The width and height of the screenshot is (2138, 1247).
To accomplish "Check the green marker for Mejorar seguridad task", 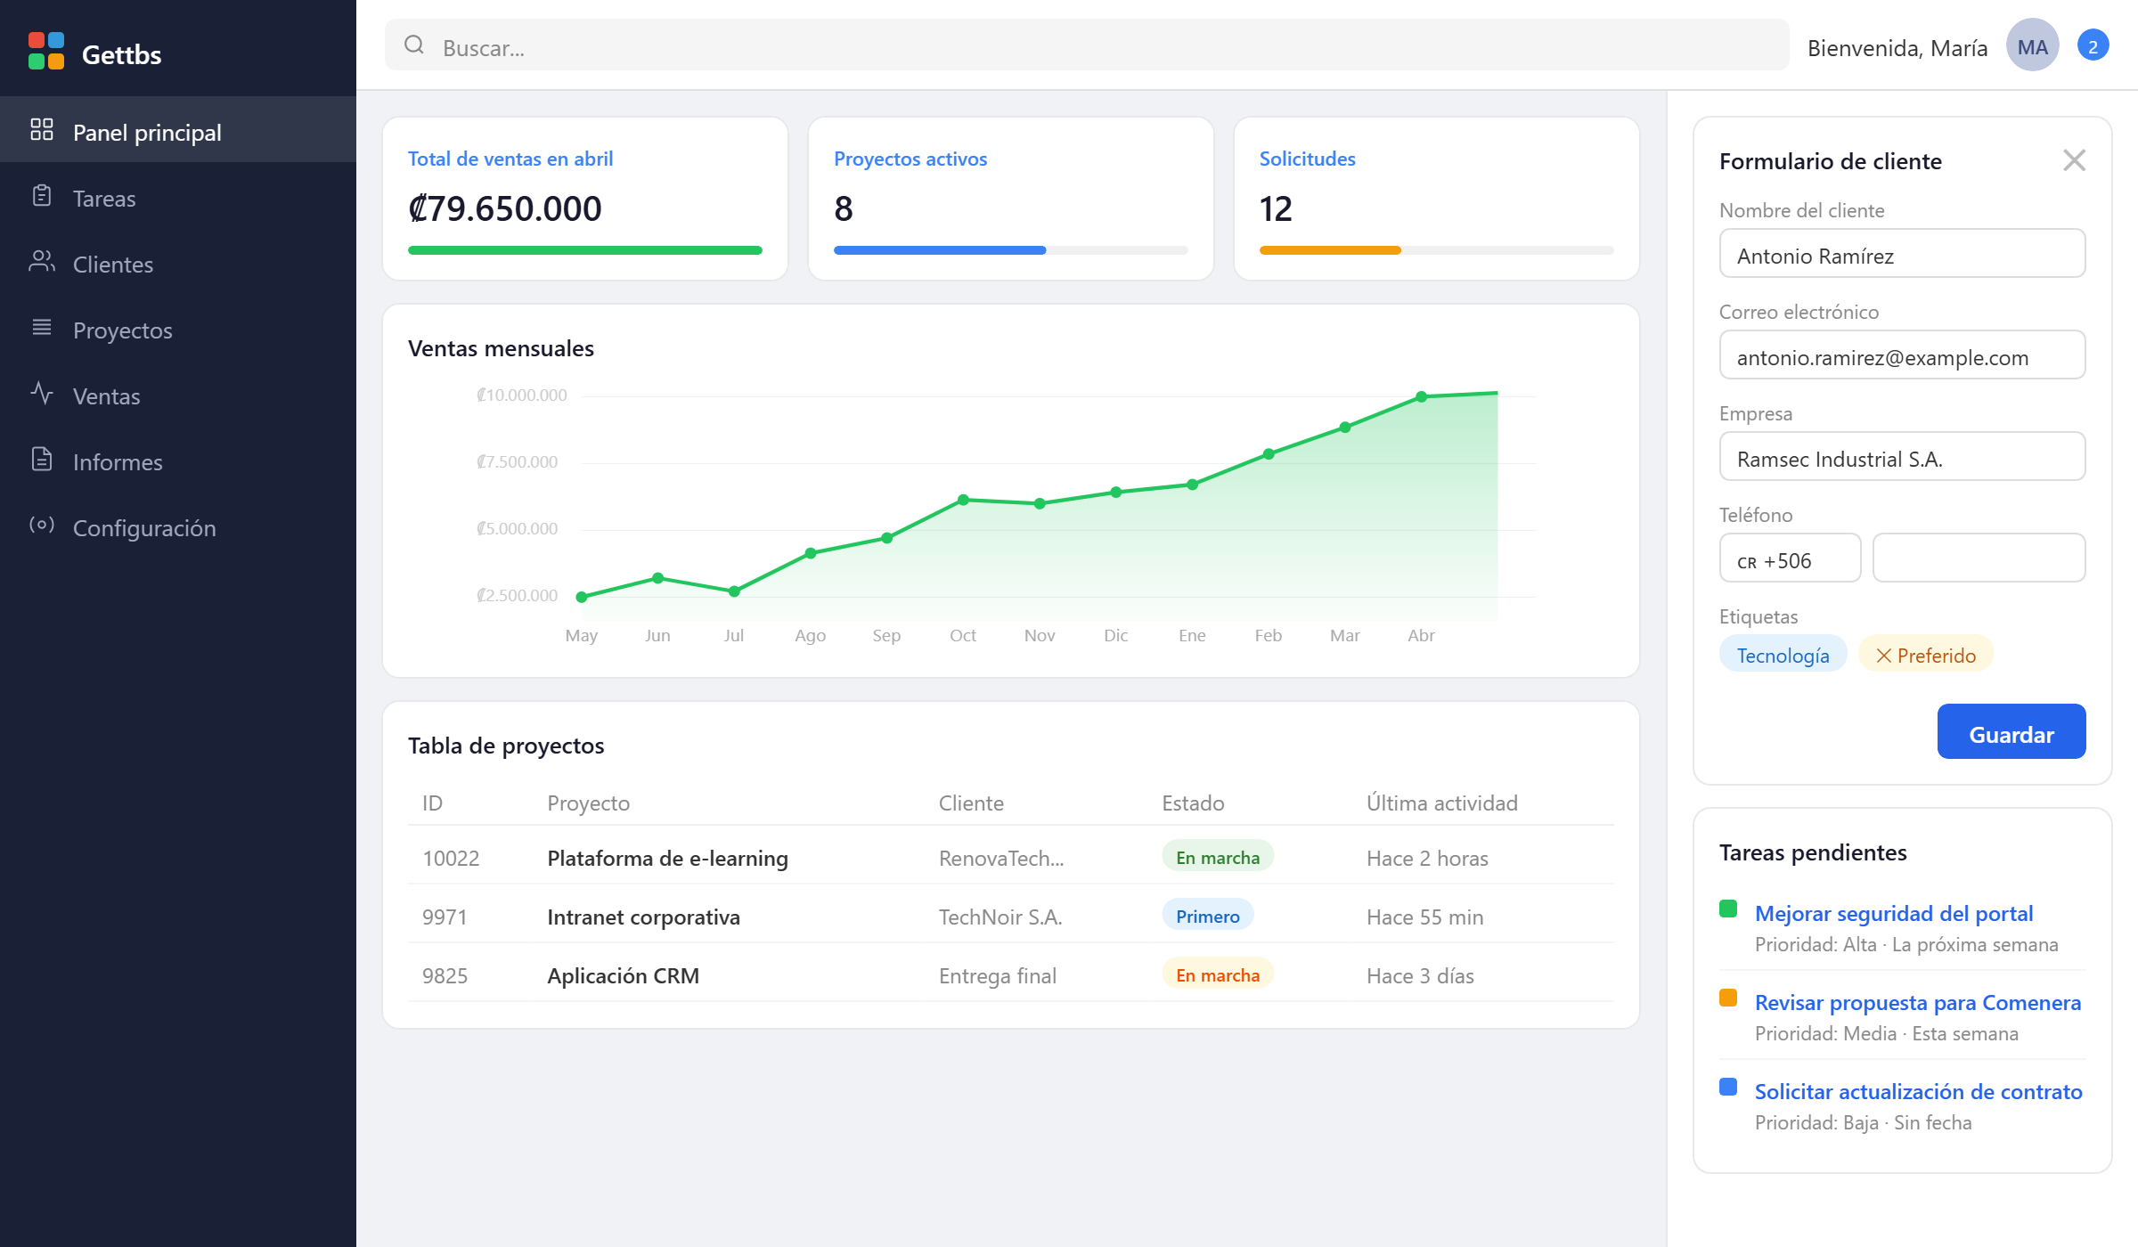I will click(x=1728, y=909).
